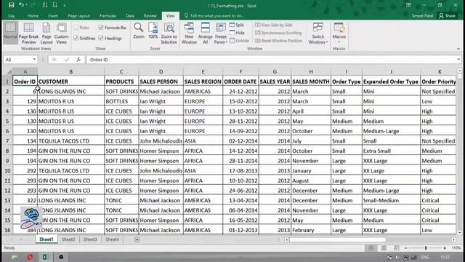Image resolution: width=465 pixels, height=262 pixels.
Task: Open the Freeze Panes dropdown
Action: [221, 33]
